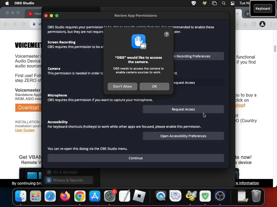Click Don't Allow in camera prompt
The image size is (277, 207).
(123, 87)
